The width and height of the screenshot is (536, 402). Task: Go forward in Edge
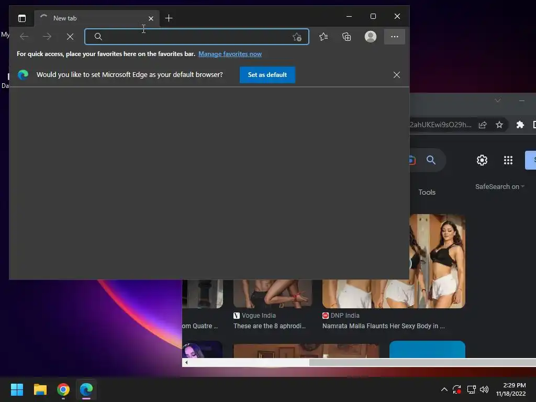click(47, 37)
